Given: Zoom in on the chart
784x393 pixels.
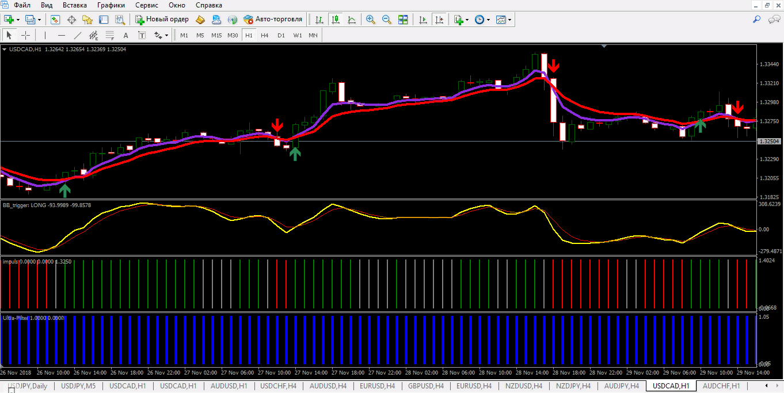Looking at the screenshot, I should (x=371, y=20).
